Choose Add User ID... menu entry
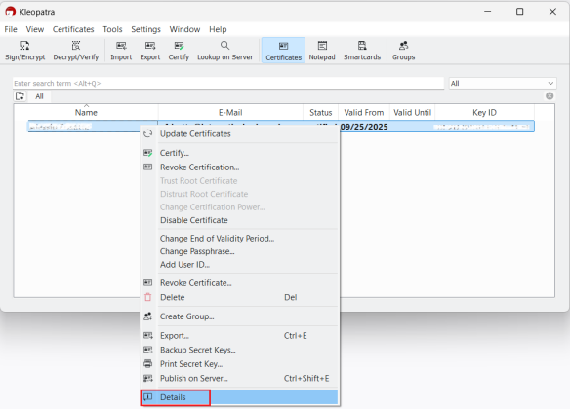This screenshot has height=409, width=570. pyautogui.click(x=240, y=265)
